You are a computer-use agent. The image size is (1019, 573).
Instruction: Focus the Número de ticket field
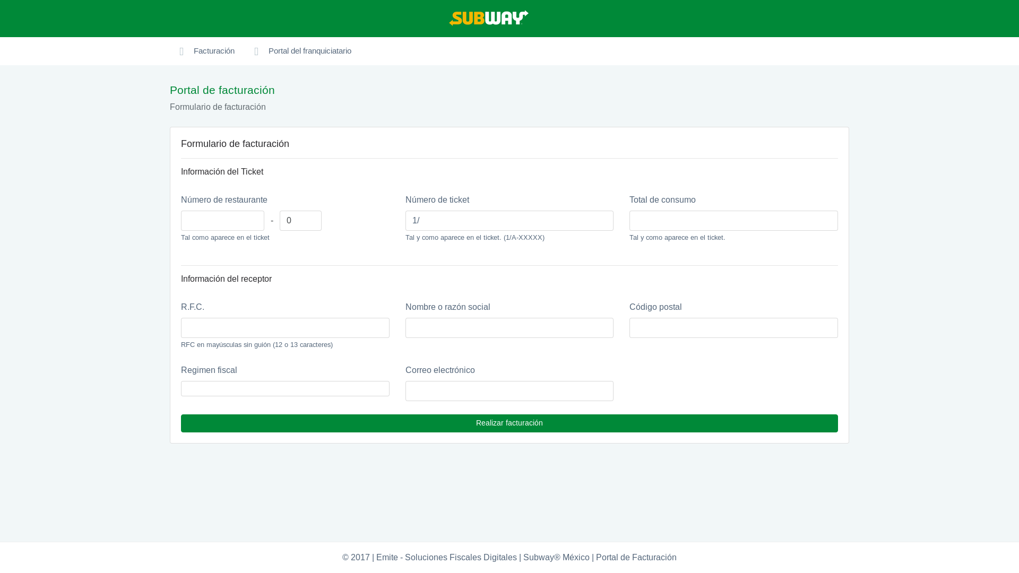[509, 221]
